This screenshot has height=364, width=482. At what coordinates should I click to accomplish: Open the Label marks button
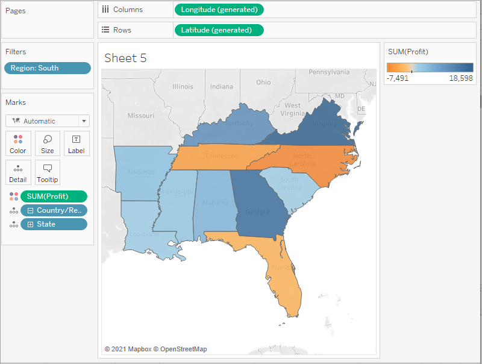(x=77, y=143)
